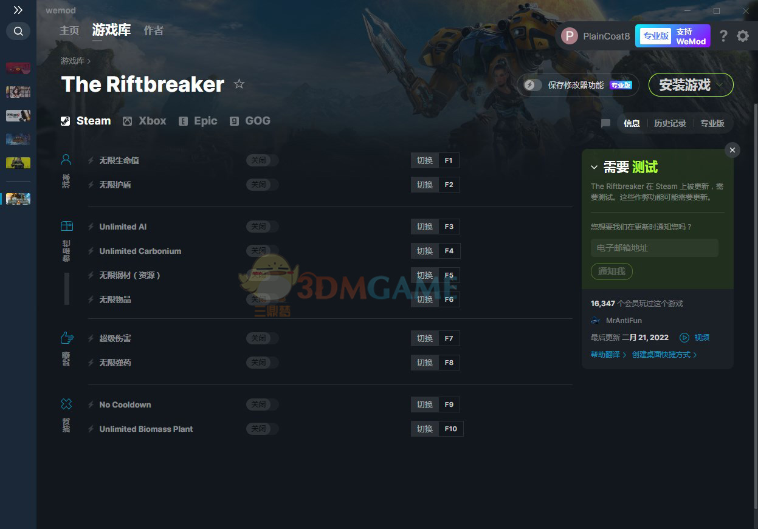Toggle Unlimited AI cheat switch
The image size is (758, 529).
(x=262, y=227)
